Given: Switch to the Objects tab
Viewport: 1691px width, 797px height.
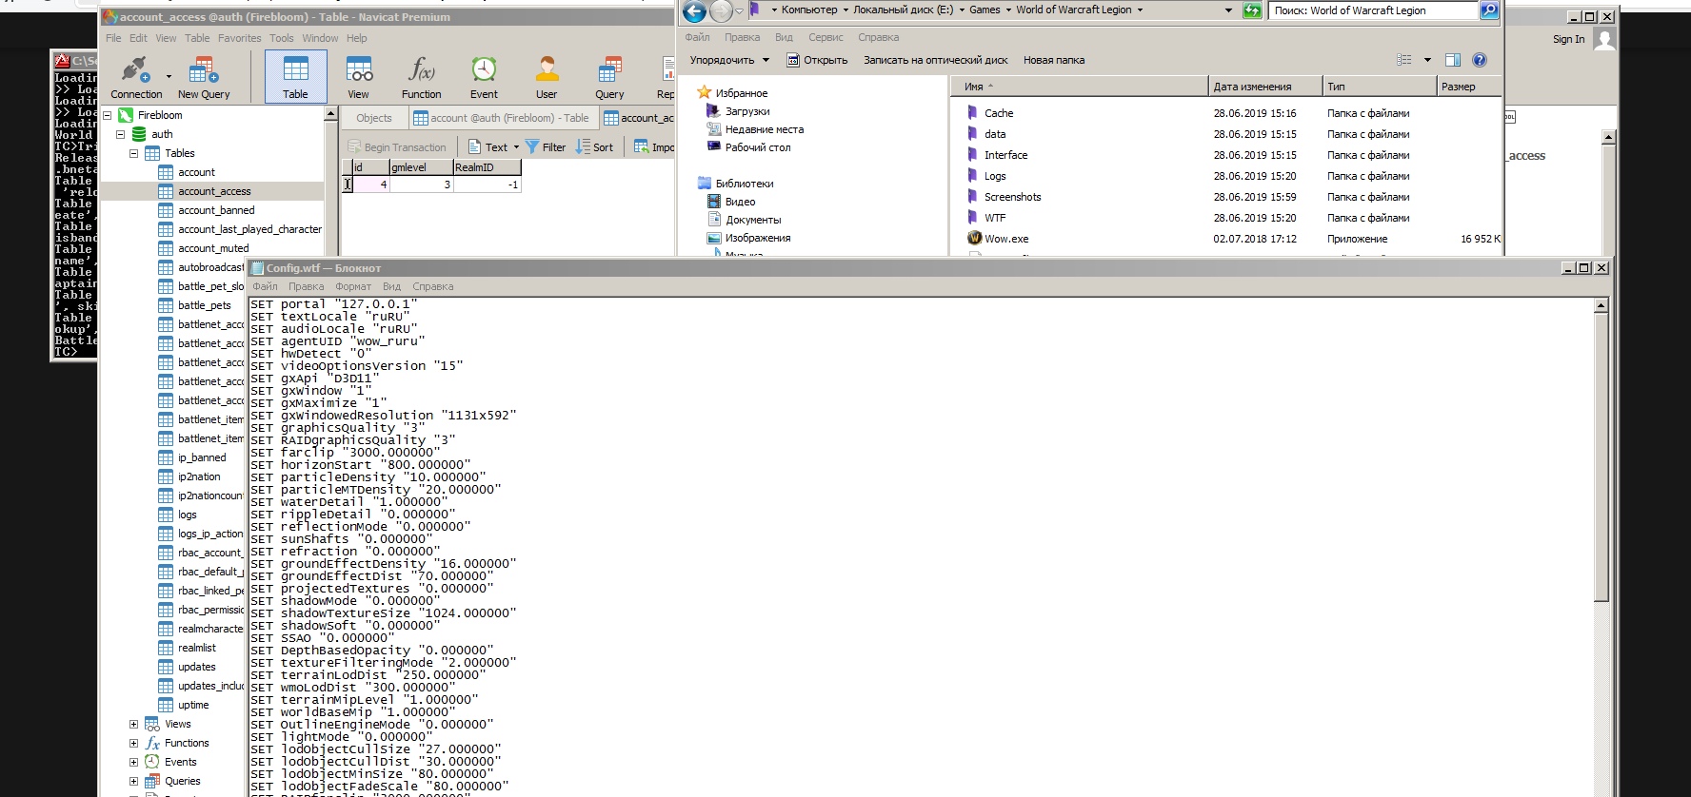Looking at the screenshot, I should 374,118.
